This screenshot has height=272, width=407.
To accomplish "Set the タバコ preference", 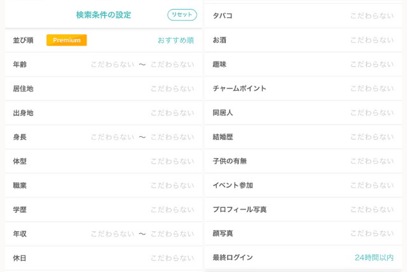I will (303, 16).
